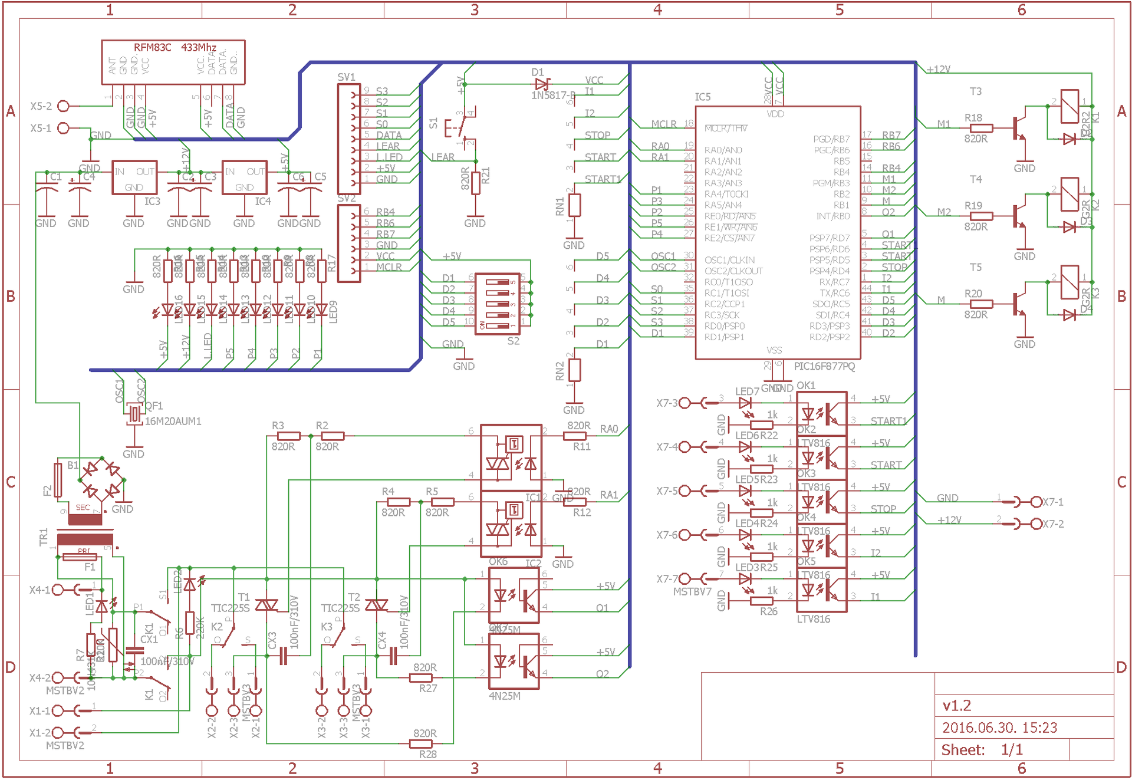Click the T3 transistor symbol
The width and height of the screenshot is (1132, 780).
(1019, 129)
